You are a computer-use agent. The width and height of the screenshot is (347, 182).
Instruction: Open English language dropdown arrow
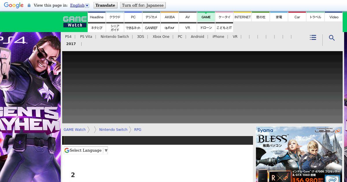click(x=87, y=5)
